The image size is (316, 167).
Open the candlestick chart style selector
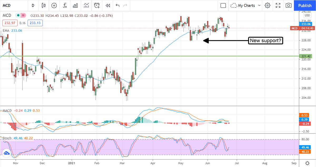click(x=44, y=5)
